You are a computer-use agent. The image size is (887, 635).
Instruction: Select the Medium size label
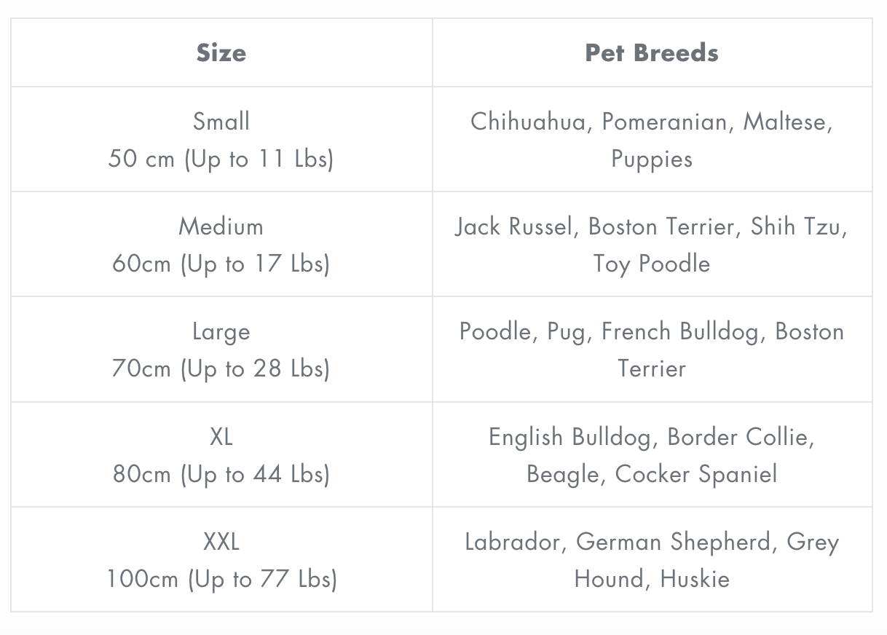(221, 226)
